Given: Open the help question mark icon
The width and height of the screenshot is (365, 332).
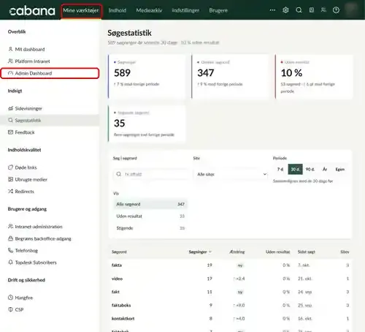Looking at the screenshot, I should click(336, 10).
